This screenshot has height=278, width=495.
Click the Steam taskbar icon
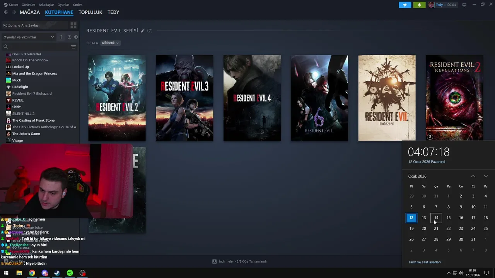coord(57,273)
